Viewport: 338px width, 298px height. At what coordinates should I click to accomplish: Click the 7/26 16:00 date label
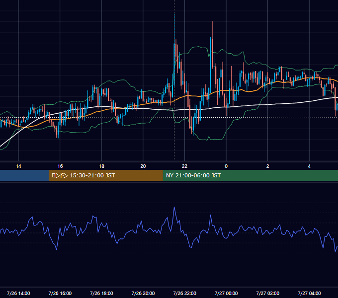click(x=60, y=293)
